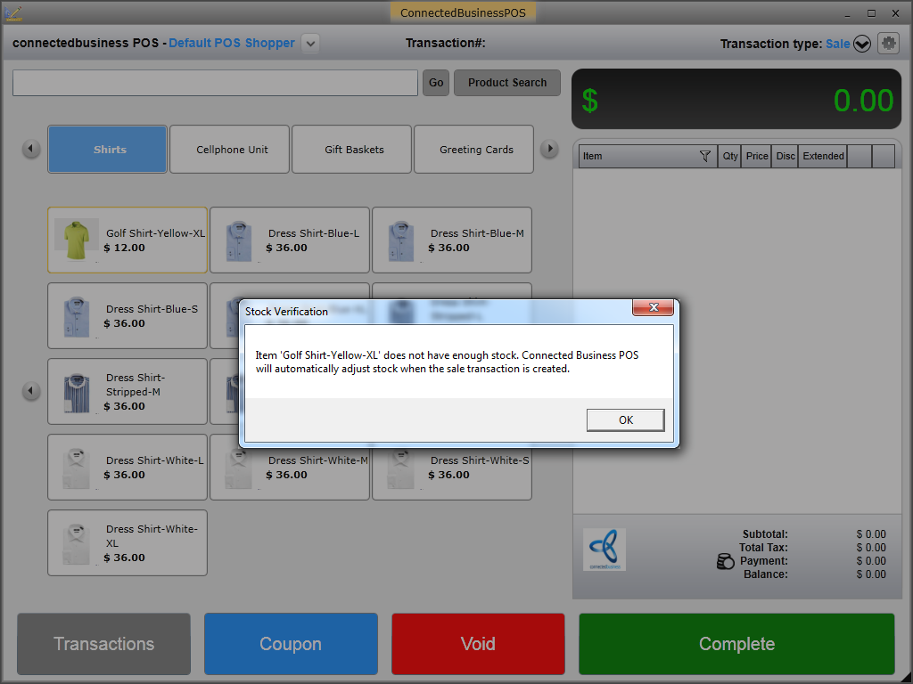Go to previous product page arrow

(x=31, y=391)
